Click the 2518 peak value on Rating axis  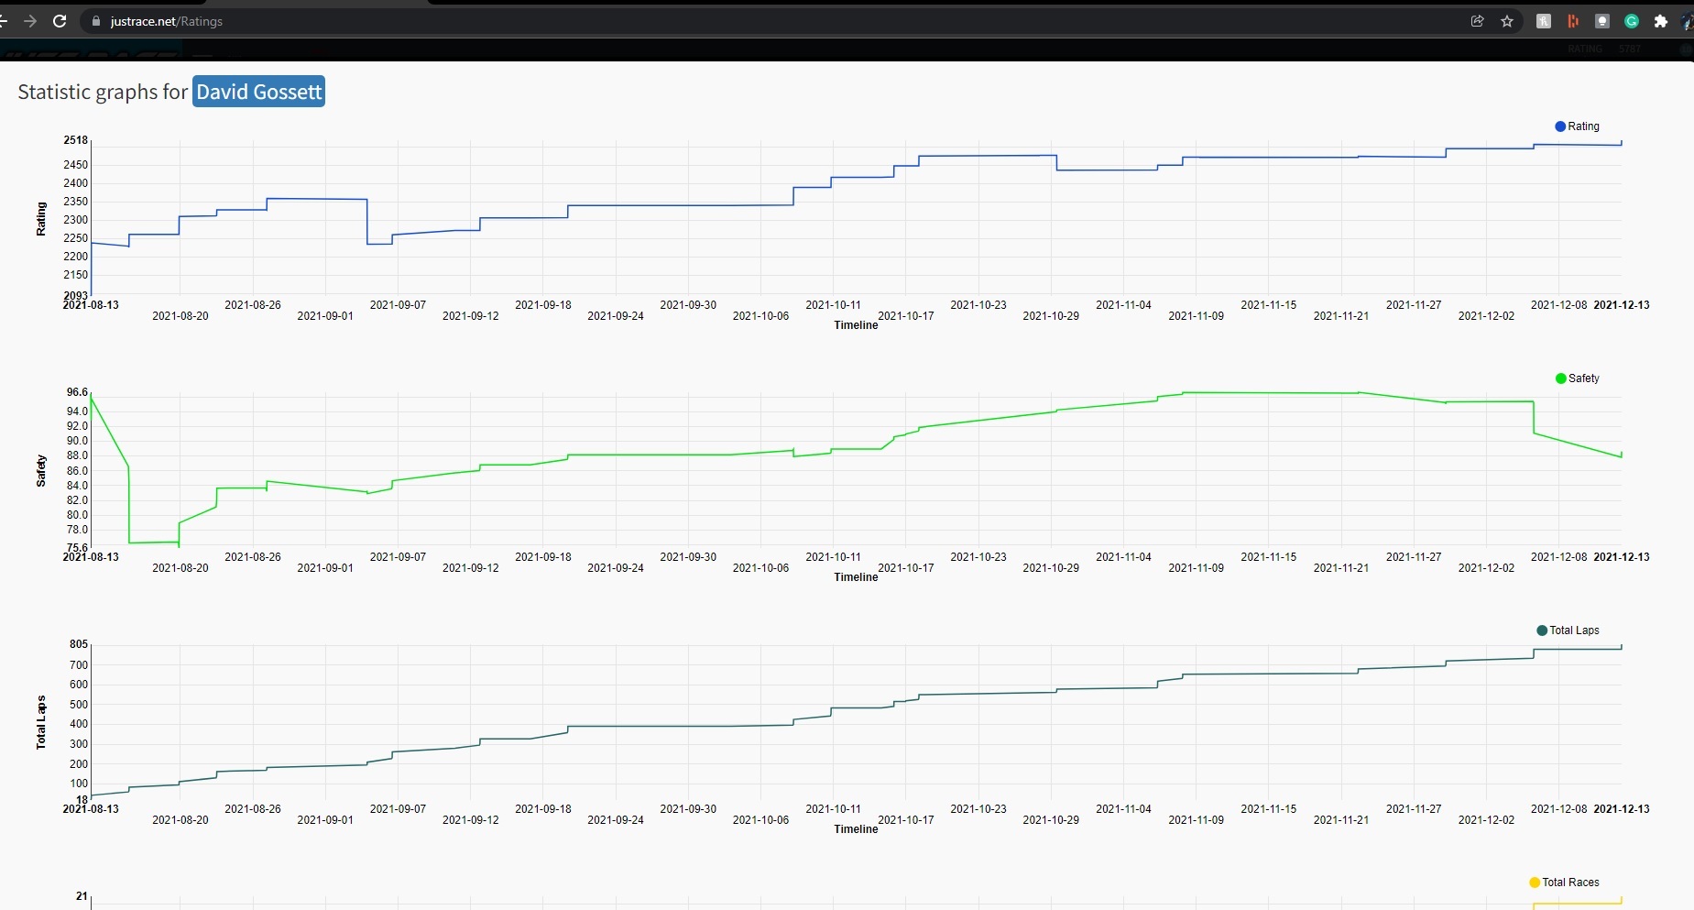(76, 140)
